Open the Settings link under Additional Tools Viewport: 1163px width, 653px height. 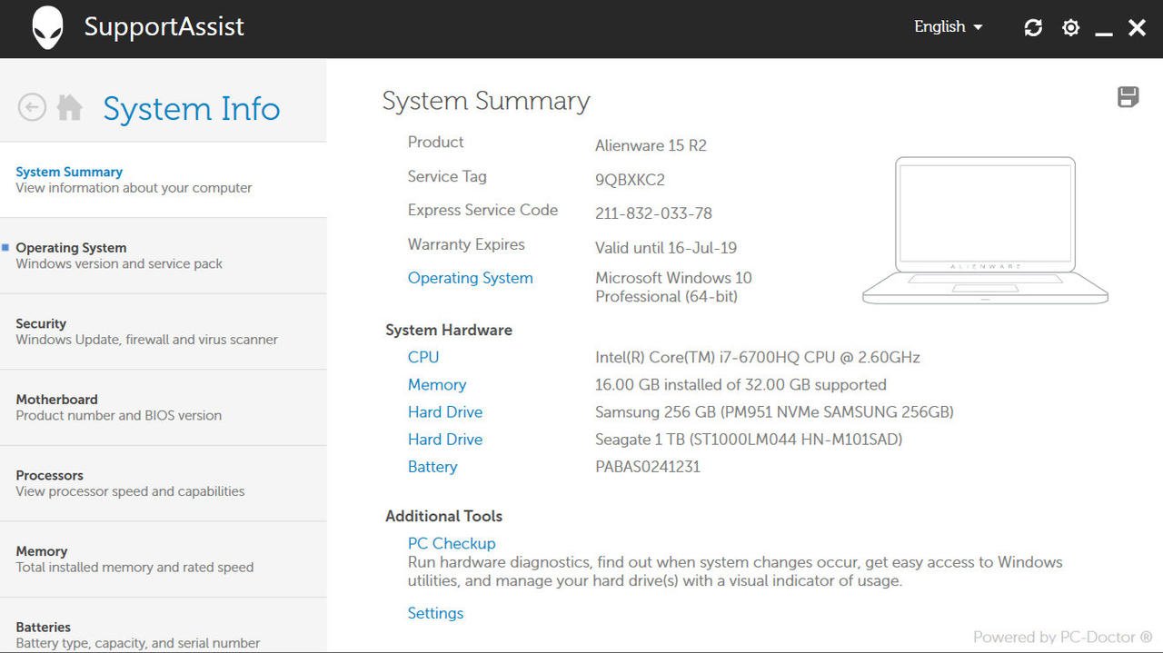pyautogui.click(x=435, y=613)
